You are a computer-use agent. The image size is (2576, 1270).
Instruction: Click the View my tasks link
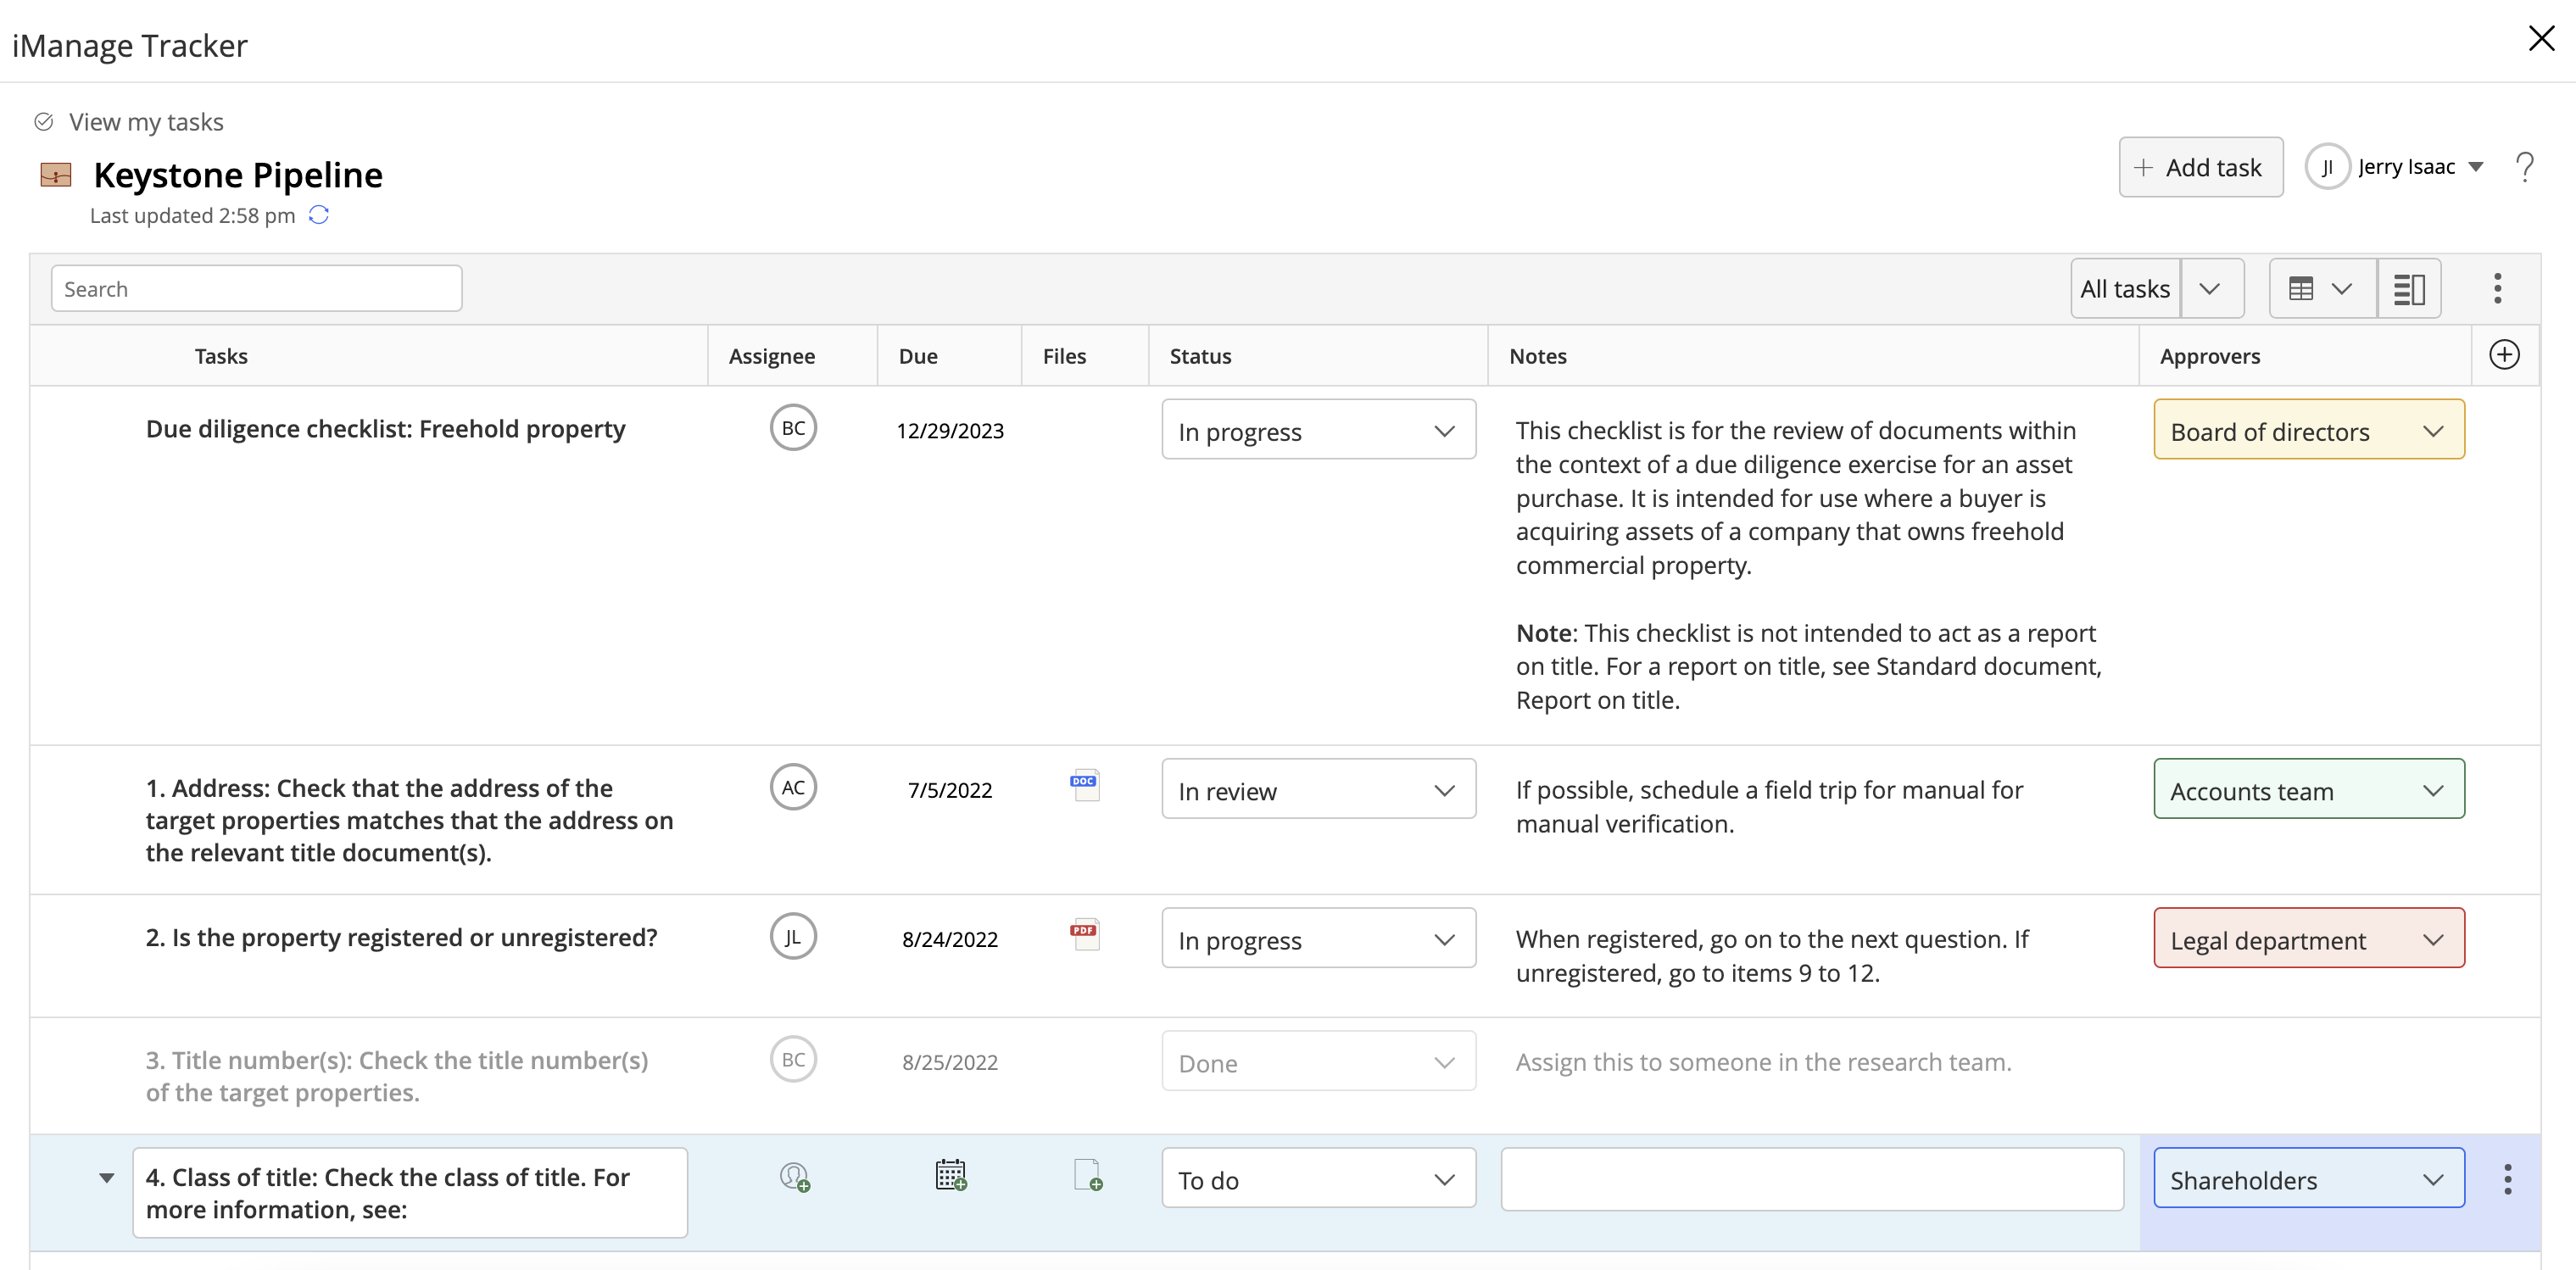pyautogui.click(x=145, y=122)
